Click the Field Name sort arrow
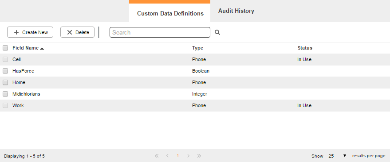 point(42,48)
